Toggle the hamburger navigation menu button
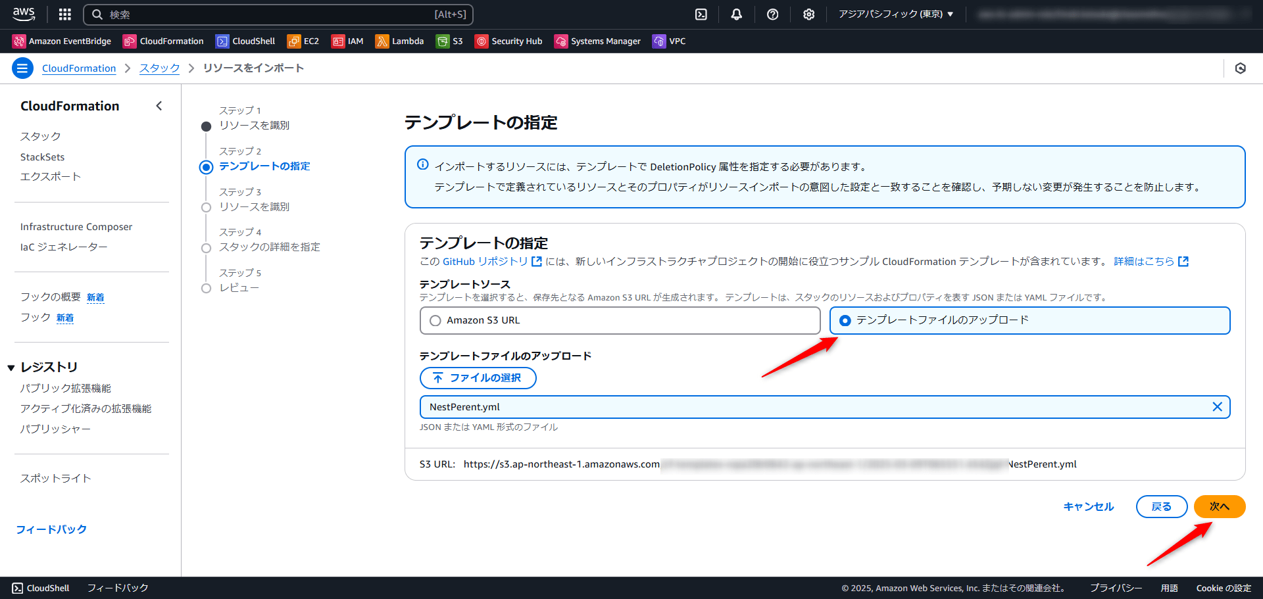Viewport: 1263px width, 599px height. point(23,68)
